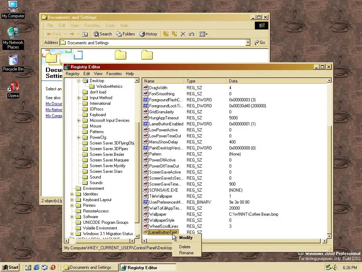Click the Show Desktop Quick Launch icon
The height and width of the screenshot is (272, 362).
tap(28, 268)
